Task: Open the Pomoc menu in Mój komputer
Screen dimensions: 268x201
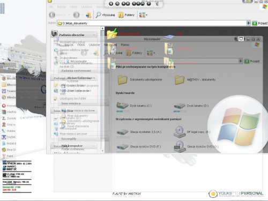Action: tap(125, 44)
